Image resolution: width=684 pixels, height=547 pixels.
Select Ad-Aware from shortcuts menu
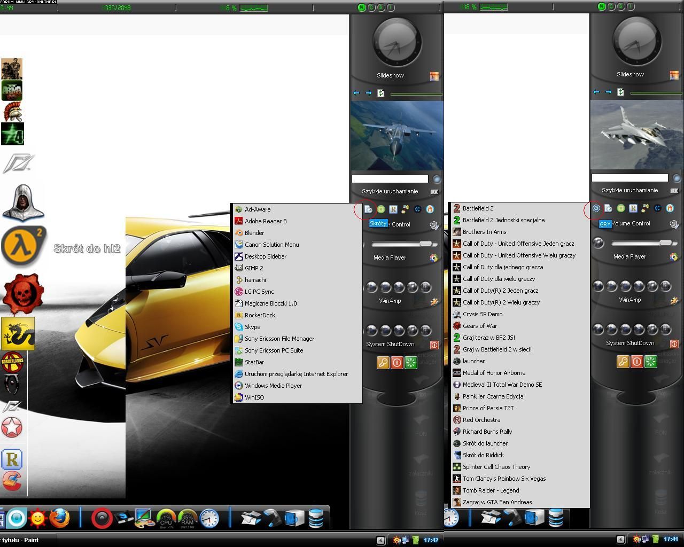click(297, 209)
